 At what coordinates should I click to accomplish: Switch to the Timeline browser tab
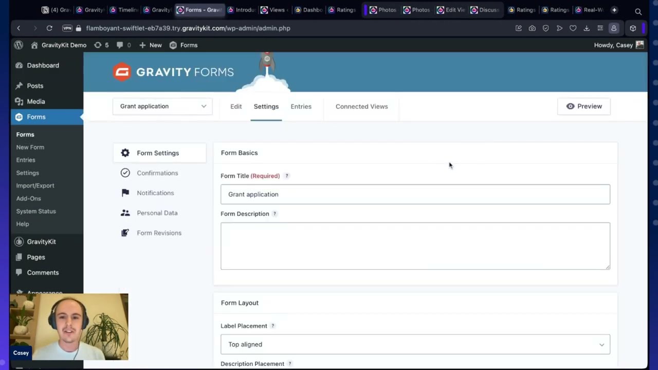point(123,10)
